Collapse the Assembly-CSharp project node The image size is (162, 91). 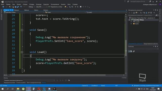click(x=129, y=20)
